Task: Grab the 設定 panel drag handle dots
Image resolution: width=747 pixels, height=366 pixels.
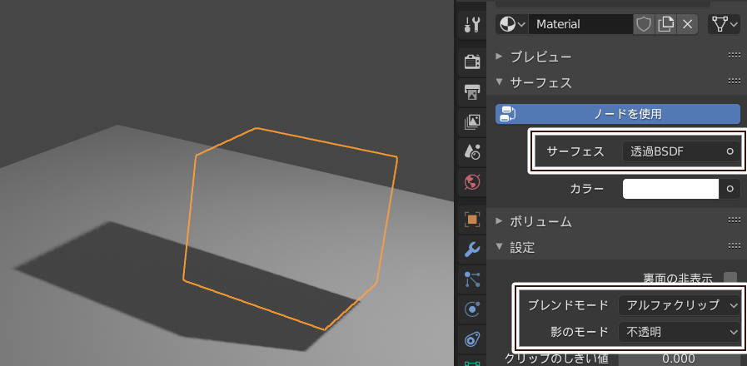Action: click(x=735, y=246)
